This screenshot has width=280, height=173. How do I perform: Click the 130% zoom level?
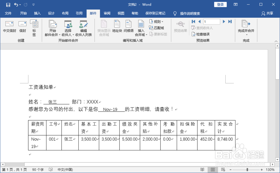[270, 170]
